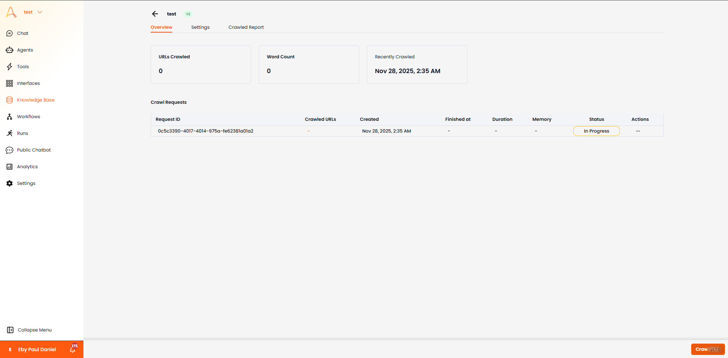728x358 pixels.
Task: Click the Knowledge Base database icon
Action: (x=9, y=100)
